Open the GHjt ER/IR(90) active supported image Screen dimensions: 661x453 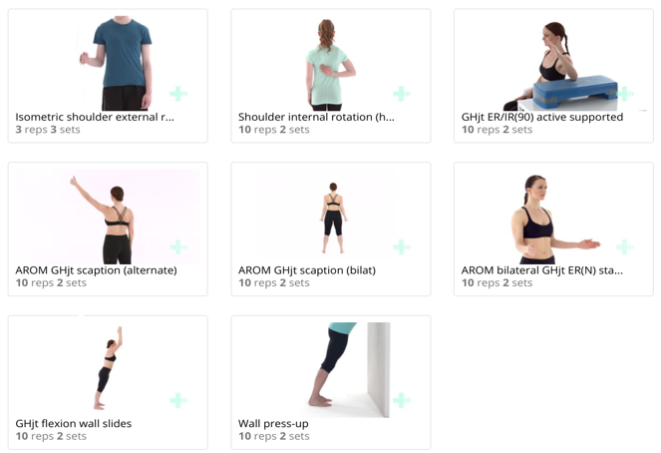click(565, 66)
